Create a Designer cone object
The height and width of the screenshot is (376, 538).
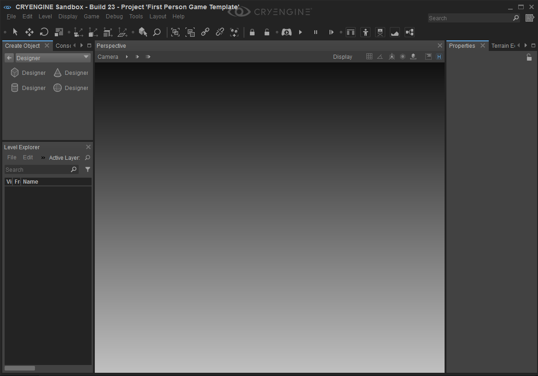coord(71,73)
